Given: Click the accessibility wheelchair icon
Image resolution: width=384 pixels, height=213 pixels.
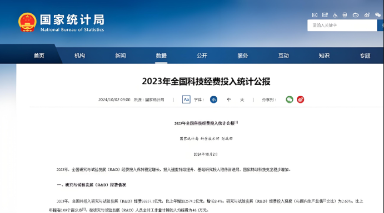Looking at the screenshot, I should click(335, 15).
